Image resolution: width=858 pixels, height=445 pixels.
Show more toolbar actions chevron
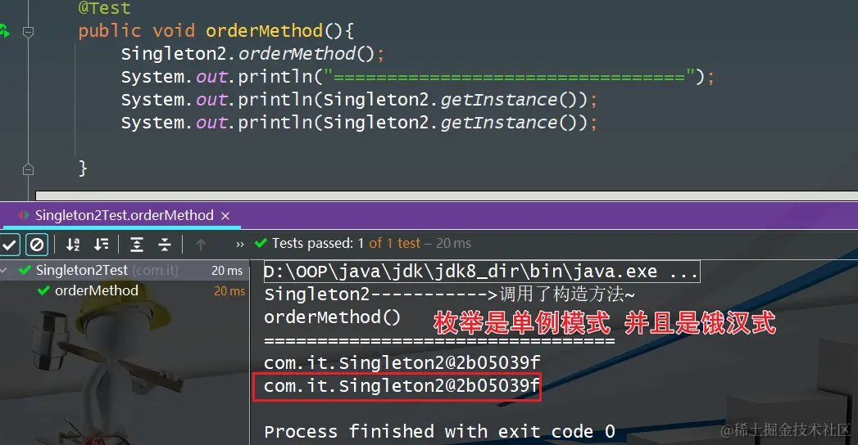[239, 244]
